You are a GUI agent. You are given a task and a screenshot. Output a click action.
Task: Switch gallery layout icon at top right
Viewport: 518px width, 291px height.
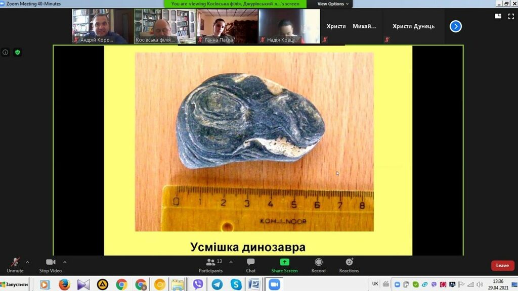pyautogui.click(x=498, y=16)
